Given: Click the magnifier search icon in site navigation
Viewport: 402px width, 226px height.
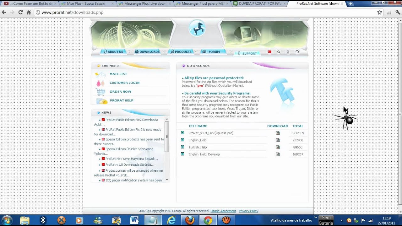Looking at the screenshot, I should click(x=279, y=52).
